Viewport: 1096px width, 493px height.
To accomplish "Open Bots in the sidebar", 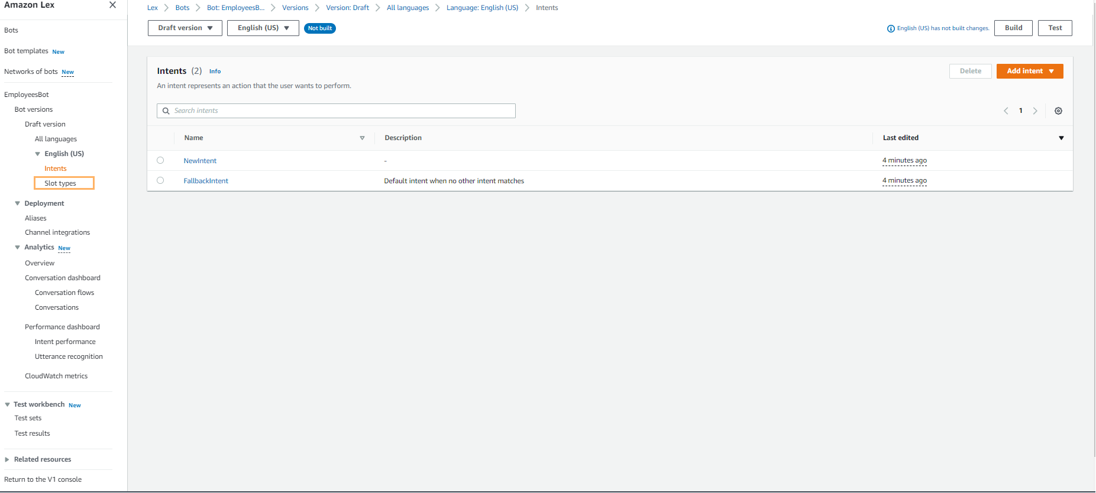I will point(11,30).
